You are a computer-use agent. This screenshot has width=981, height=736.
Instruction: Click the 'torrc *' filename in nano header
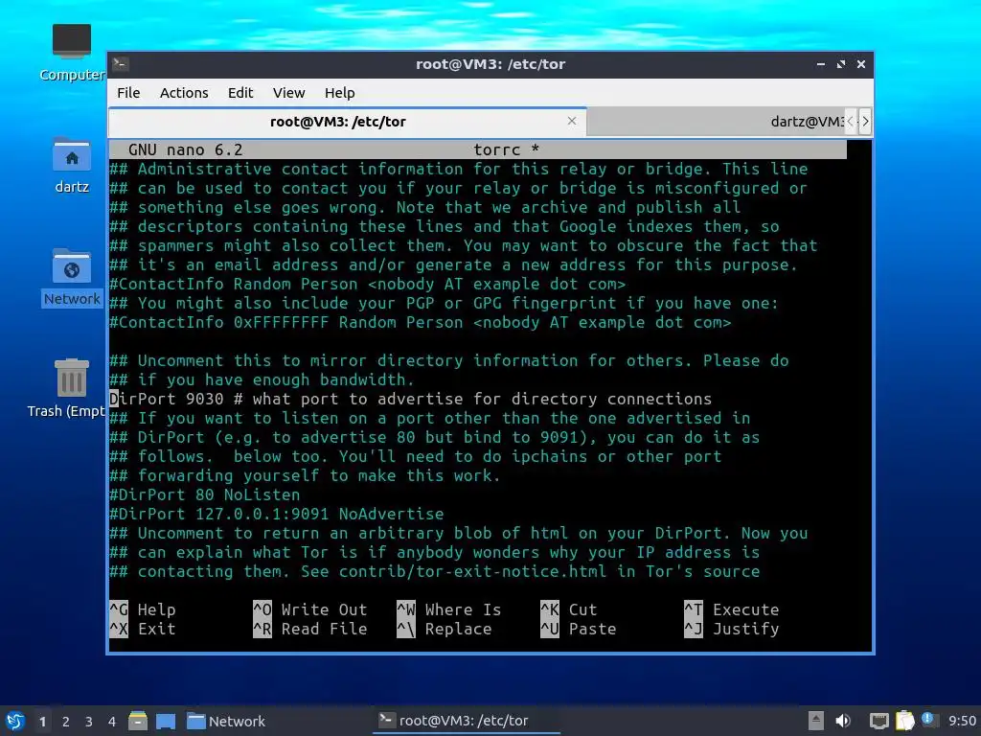coord(506,149)
